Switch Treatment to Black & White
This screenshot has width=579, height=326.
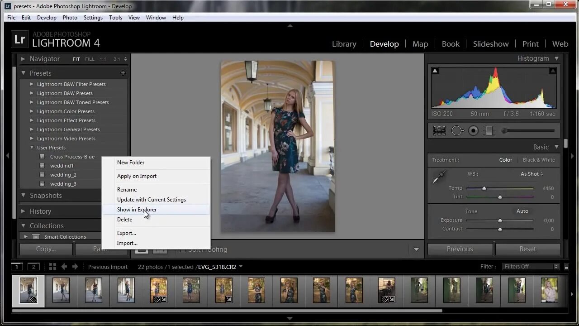pos(539,160)
